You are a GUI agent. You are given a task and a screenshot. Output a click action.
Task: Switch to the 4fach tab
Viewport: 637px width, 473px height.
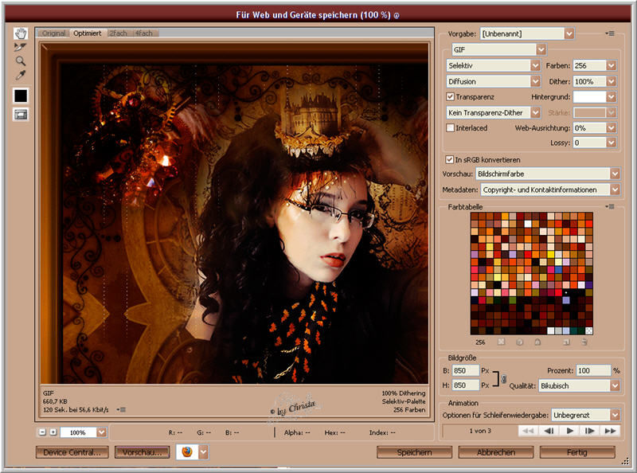(x=144, y=33)
